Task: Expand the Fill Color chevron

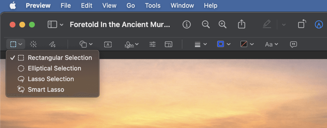Action: 252,44
